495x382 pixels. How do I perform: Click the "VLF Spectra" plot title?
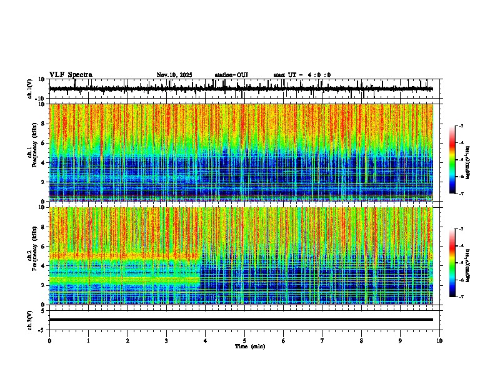coord(71,75)
